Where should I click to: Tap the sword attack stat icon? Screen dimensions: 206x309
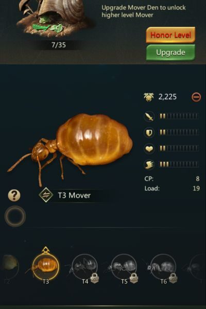(x=149, y=116)
